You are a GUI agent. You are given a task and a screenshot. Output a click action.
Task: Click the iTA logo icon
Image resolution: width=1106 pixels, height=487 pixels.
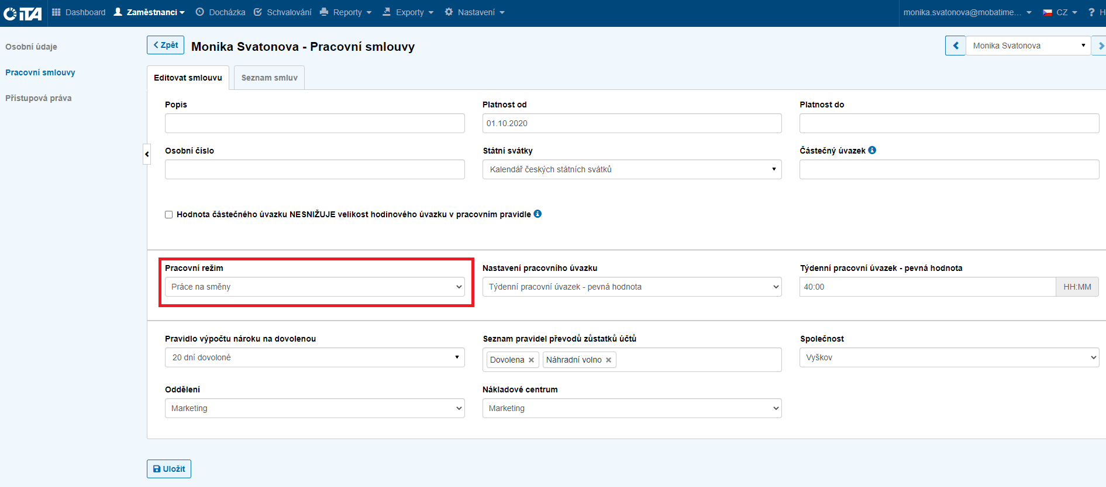pyautogui.click(x=22, y=13)
